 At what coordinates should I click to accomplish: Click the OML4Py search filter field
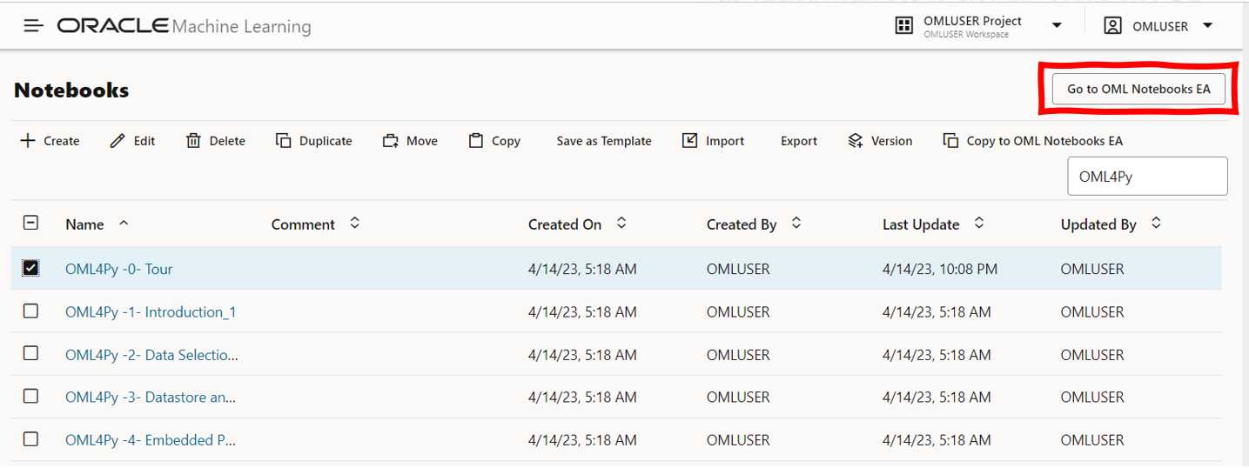pyautogui.click(x=1147, y=177)
